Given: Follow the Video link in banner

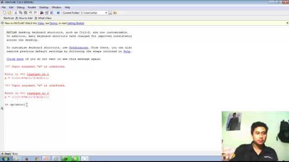Looking at the screenshot, I should (x=41, y=23).
